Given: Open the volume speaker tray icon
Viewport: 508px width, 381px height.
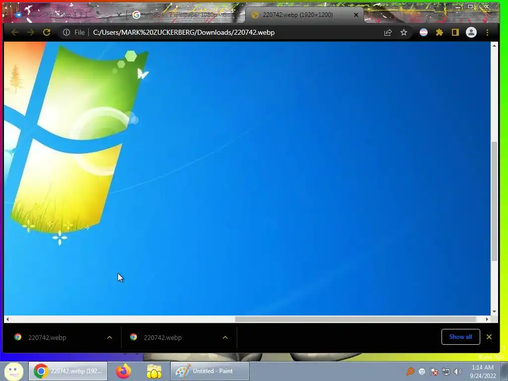Looking at the screenshot, I should point(458,372).
